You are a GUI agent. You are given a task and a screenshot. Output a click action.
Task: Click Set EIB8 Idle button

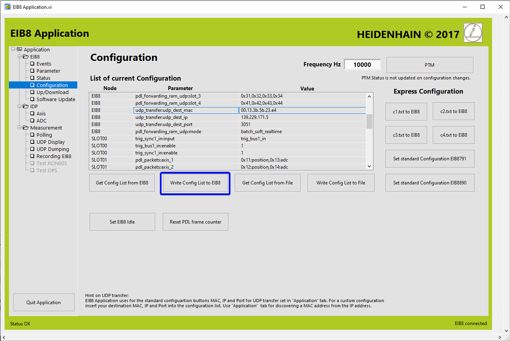pos(122,222)
